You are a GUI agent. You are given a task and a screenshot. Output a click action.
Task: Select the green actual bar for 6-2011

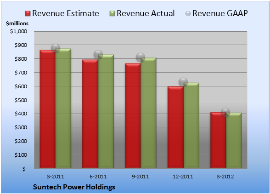(106, 111)
